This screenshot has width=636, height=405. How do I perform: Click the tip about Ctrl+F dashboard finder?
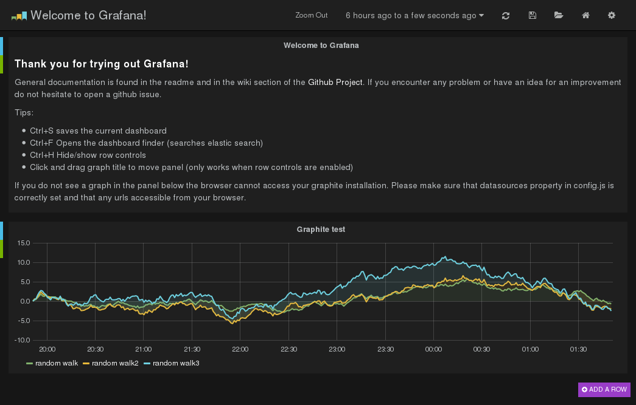tap(147, 143)
